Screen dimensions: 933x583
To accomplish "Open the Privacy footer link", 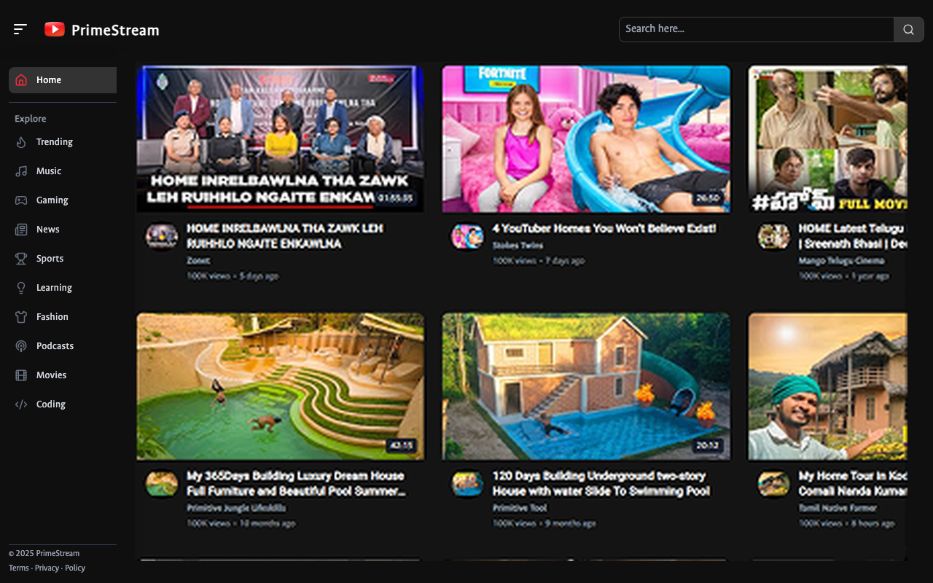I will click(x=47, y=568).
